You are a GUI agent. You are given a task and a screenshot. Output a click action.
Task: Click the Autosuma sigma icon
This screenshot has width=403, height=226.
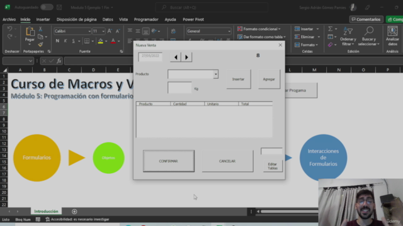coord(330,29)
